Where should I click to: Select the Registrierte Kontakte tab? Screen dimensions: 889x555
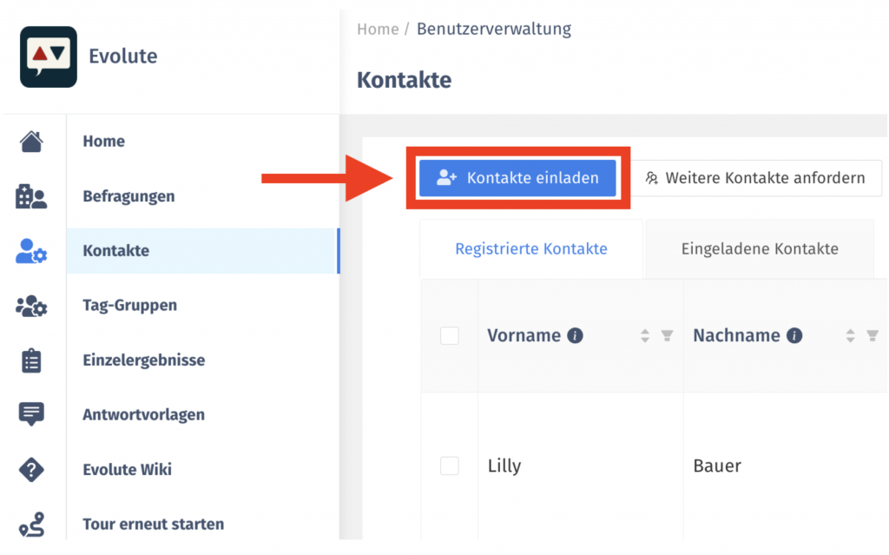point(531,249)
